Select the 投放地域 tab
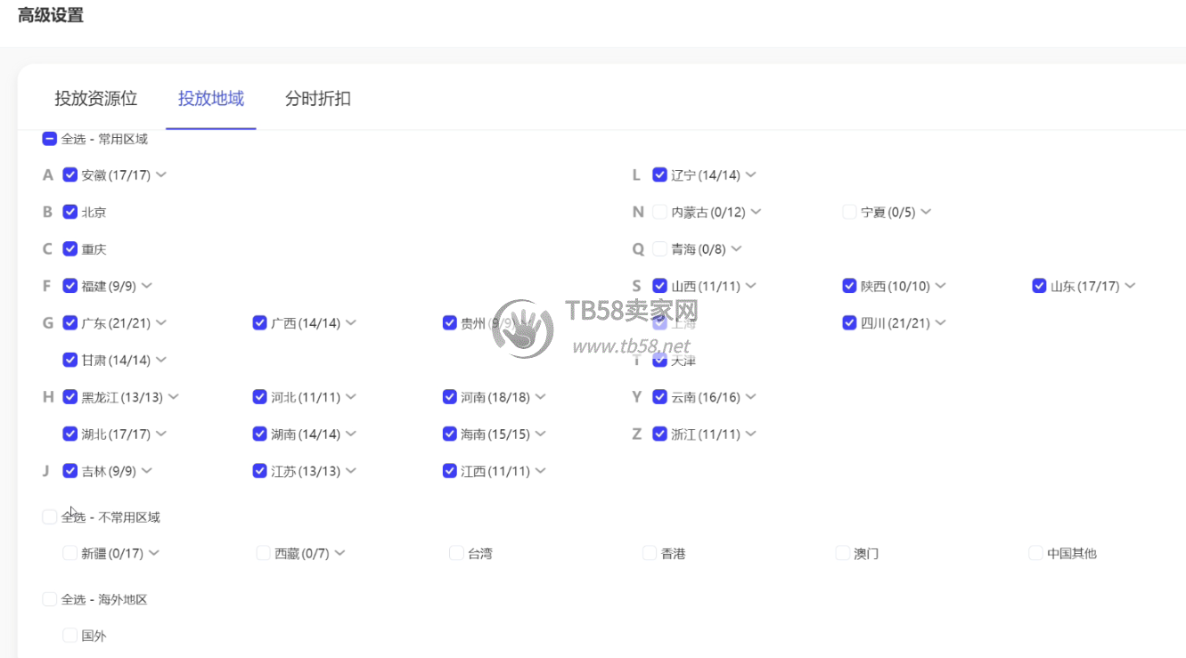Image resolution: width=1186 pixels, height=658 pixels. click(210, 99)
